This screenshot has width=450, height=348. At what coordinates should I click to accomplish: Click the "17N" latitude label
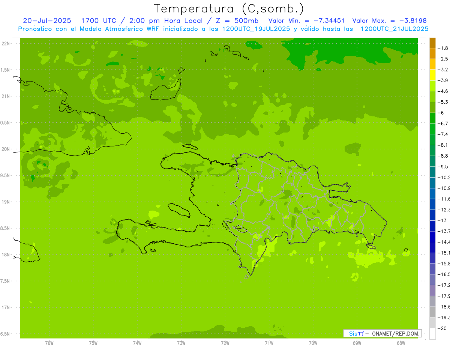point(6,307)
